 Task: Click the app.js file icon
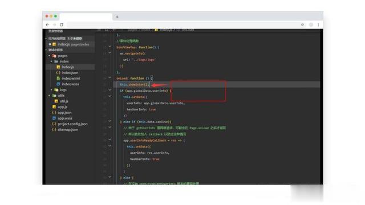coord(54,107)
